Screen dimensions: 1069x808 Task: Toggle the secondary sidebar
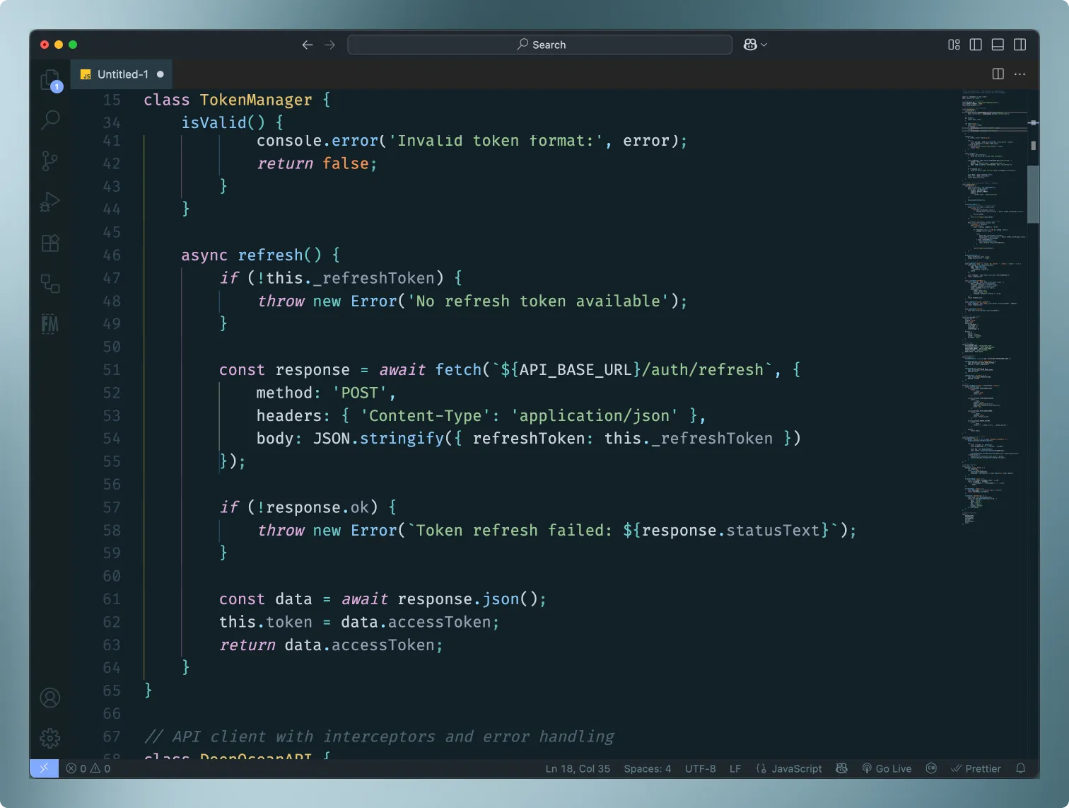(1020, 44)
